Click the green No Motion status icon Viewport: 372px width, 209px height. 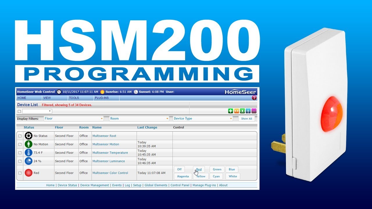(x=28, y=144)
